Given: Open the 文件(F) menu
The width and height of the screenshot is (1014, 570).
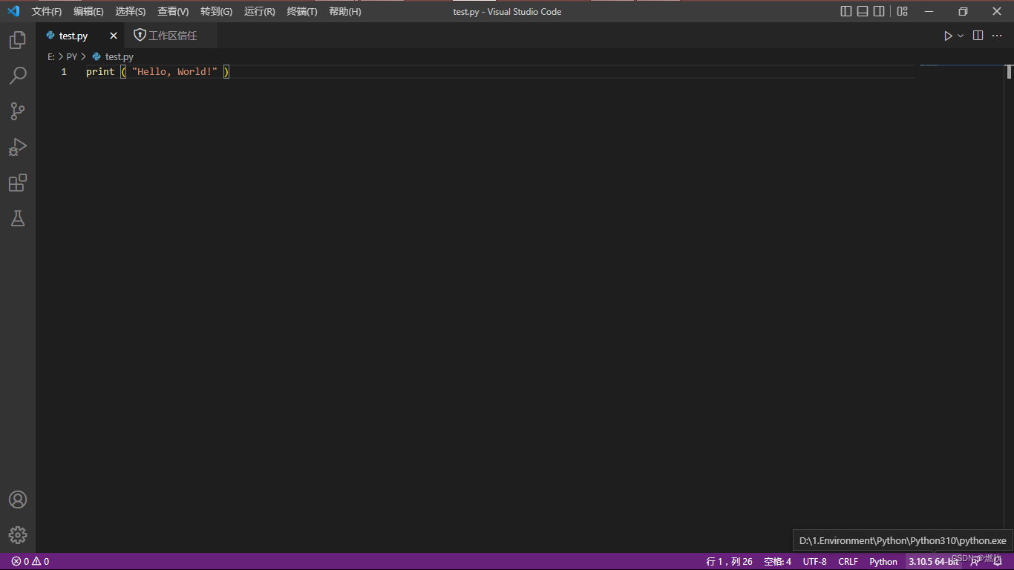Looking at the screenshot, I should [x=47, y=12].
